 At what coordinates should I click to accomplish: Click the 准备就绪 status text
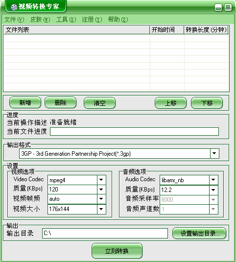pyautogui.click(x=63, y=122)
